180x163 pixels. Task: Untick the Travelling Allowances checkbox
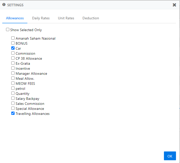13,113
